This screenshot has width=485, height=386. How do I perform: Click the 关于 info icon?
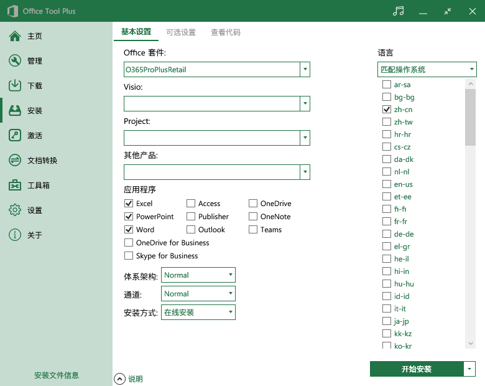click(15, 235)
